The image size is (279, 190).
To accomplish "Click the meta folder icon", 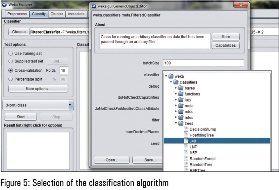I will 181,106.
